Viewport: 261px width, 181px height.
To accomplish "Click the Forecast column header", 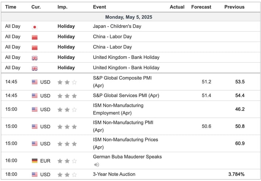I will 201,7.
